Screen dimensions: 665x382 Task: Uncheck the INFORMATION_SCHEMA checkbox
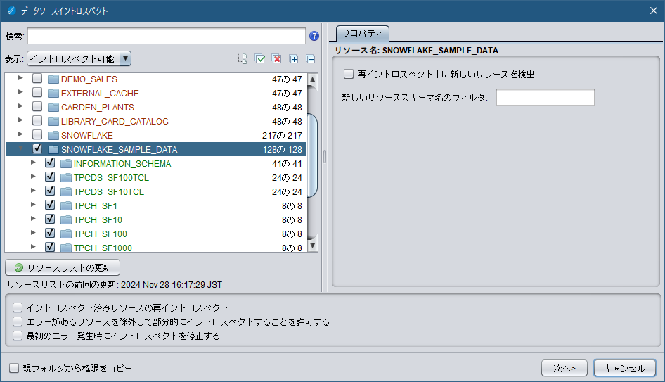point(50,163)
